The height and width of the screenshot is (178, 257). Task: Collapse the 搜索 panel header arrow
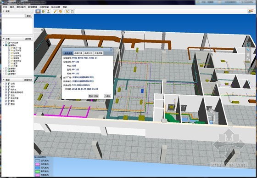[x=4, y=11]
